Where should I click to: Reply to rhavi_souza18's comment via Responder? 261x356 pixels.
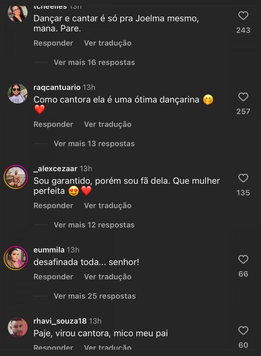(x=53, y=347)
